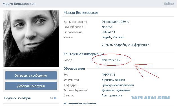Click the Факультет label
The width and height of the screenshot is (177, 106).
point(72,80)
